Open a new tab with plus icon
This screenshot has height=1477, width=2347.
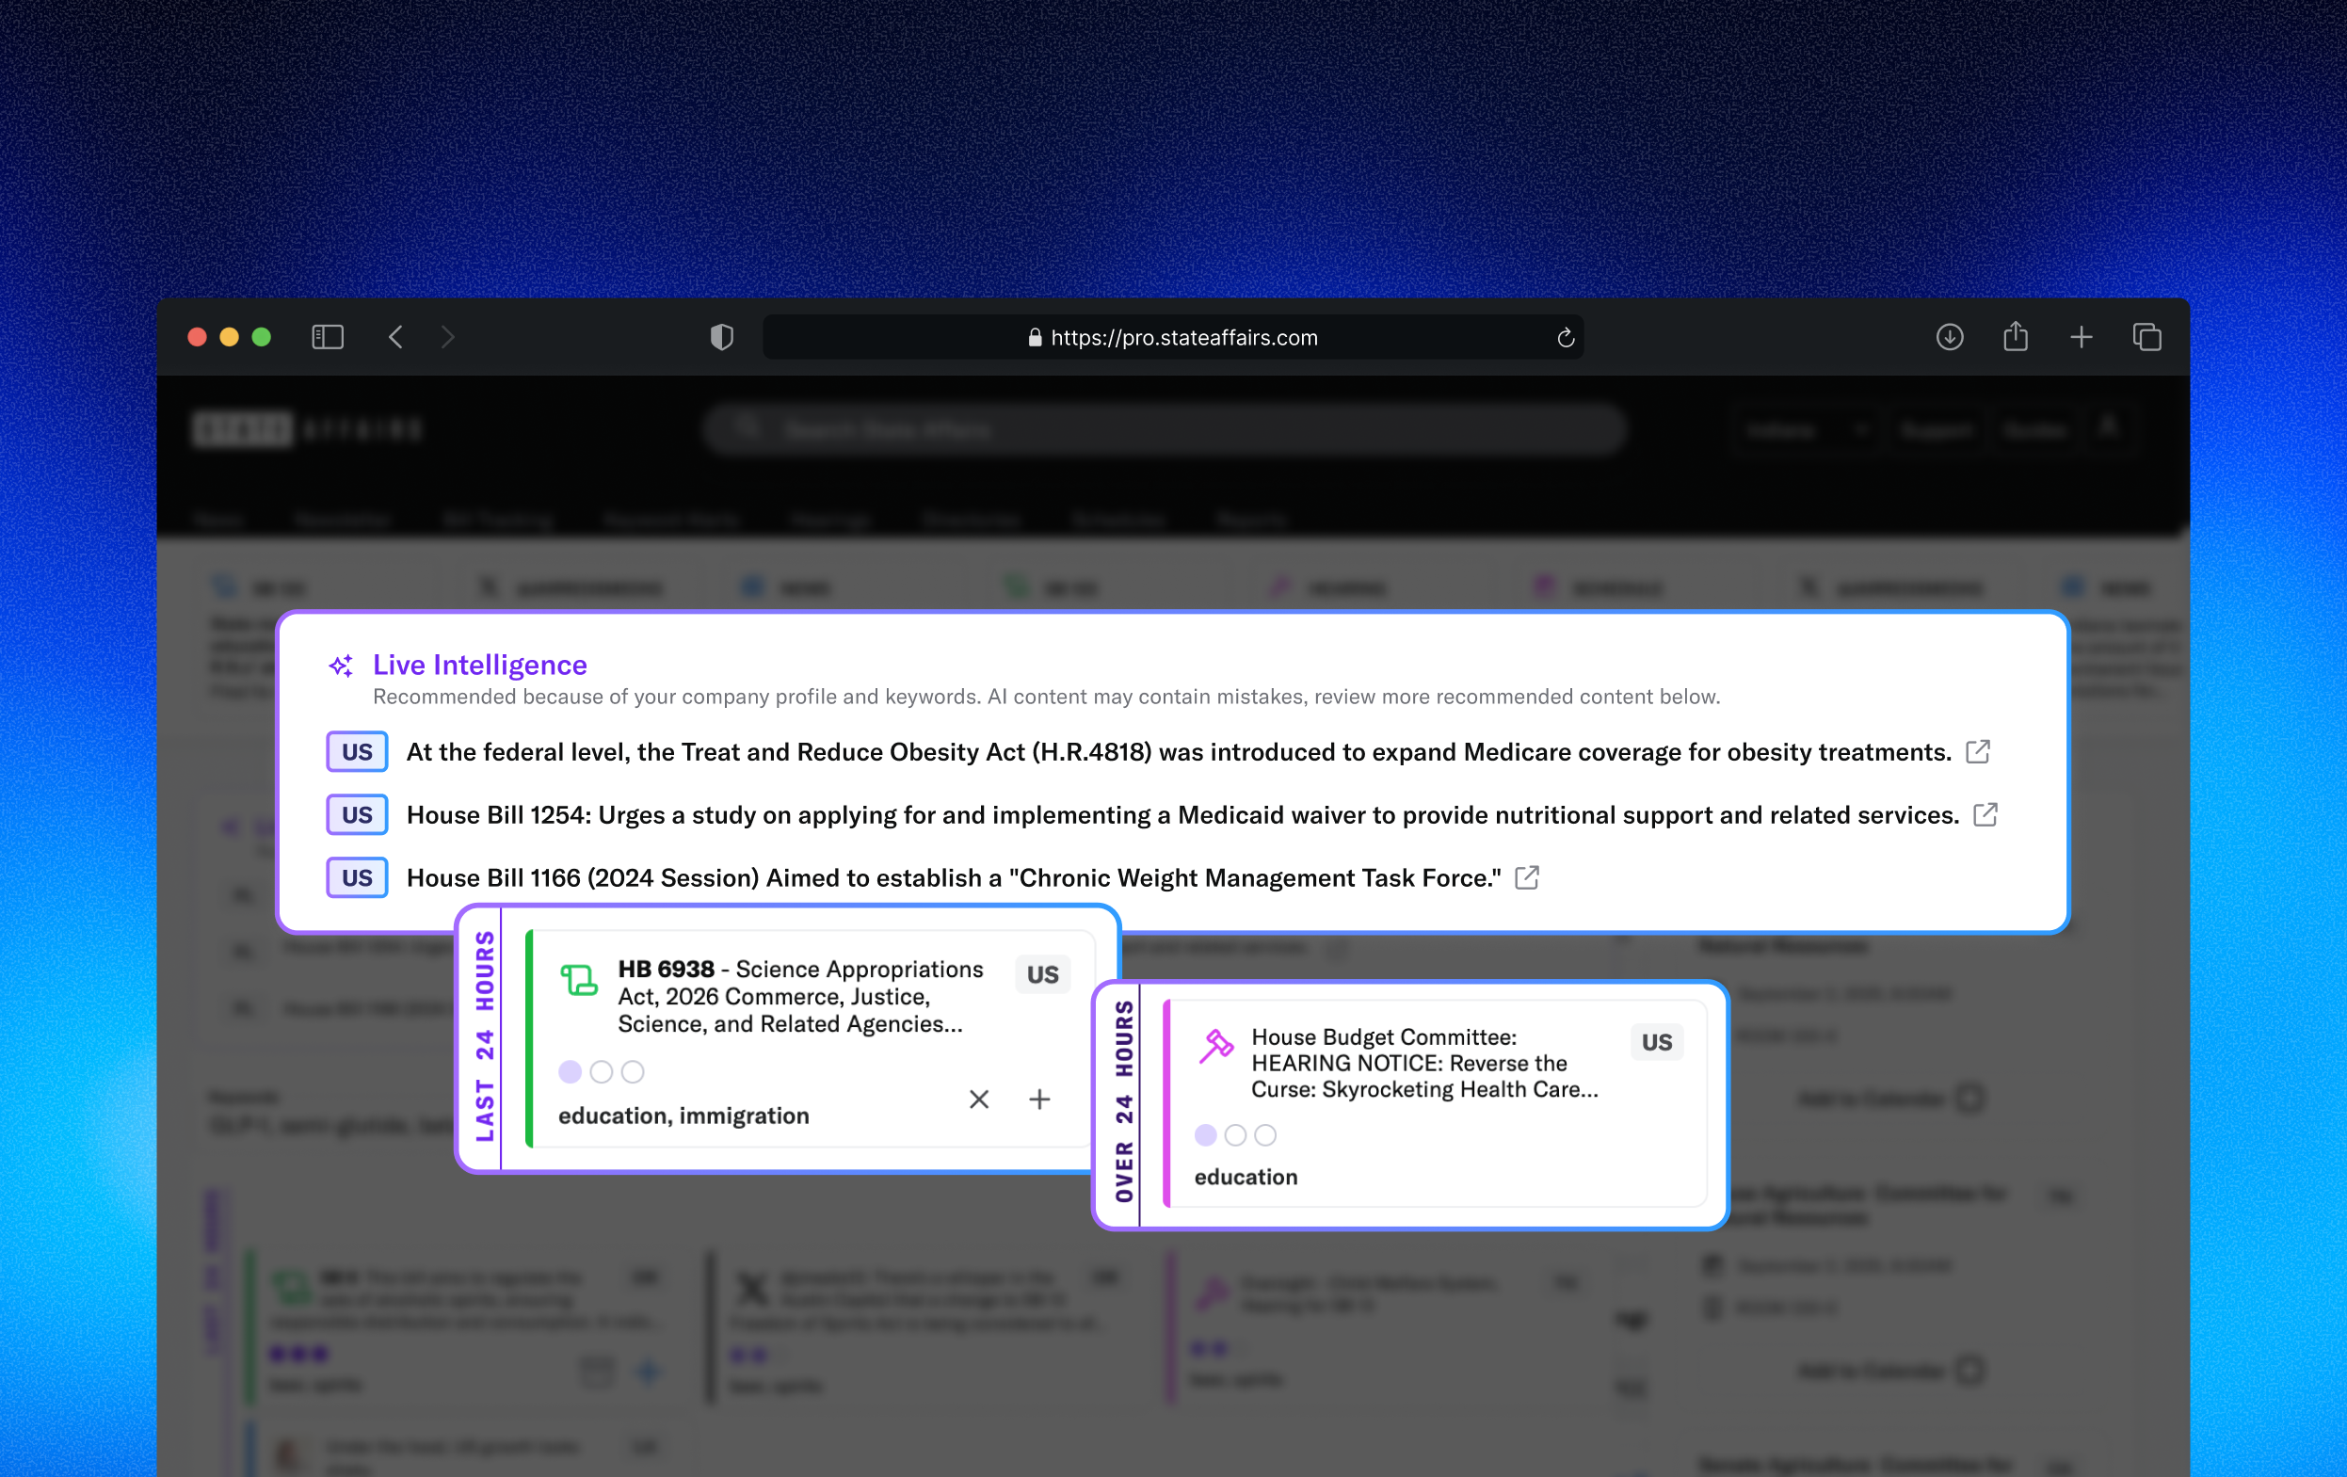pyautogui.click(x=2081, y=337)
